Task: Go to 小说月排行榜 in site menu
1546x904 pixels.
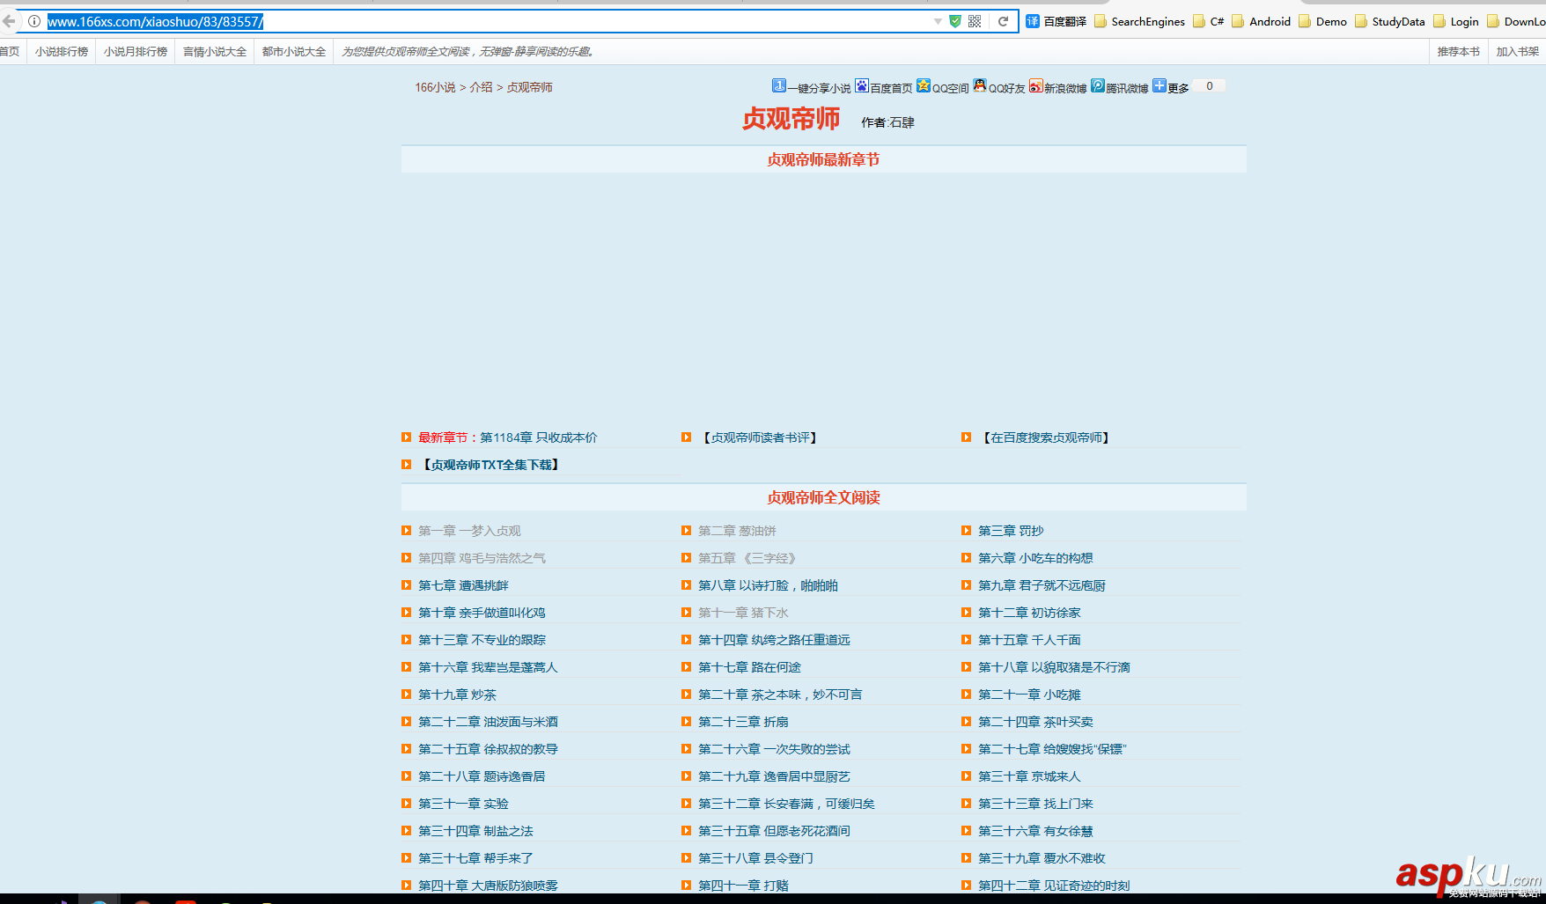Action: [x=136, y=52]
